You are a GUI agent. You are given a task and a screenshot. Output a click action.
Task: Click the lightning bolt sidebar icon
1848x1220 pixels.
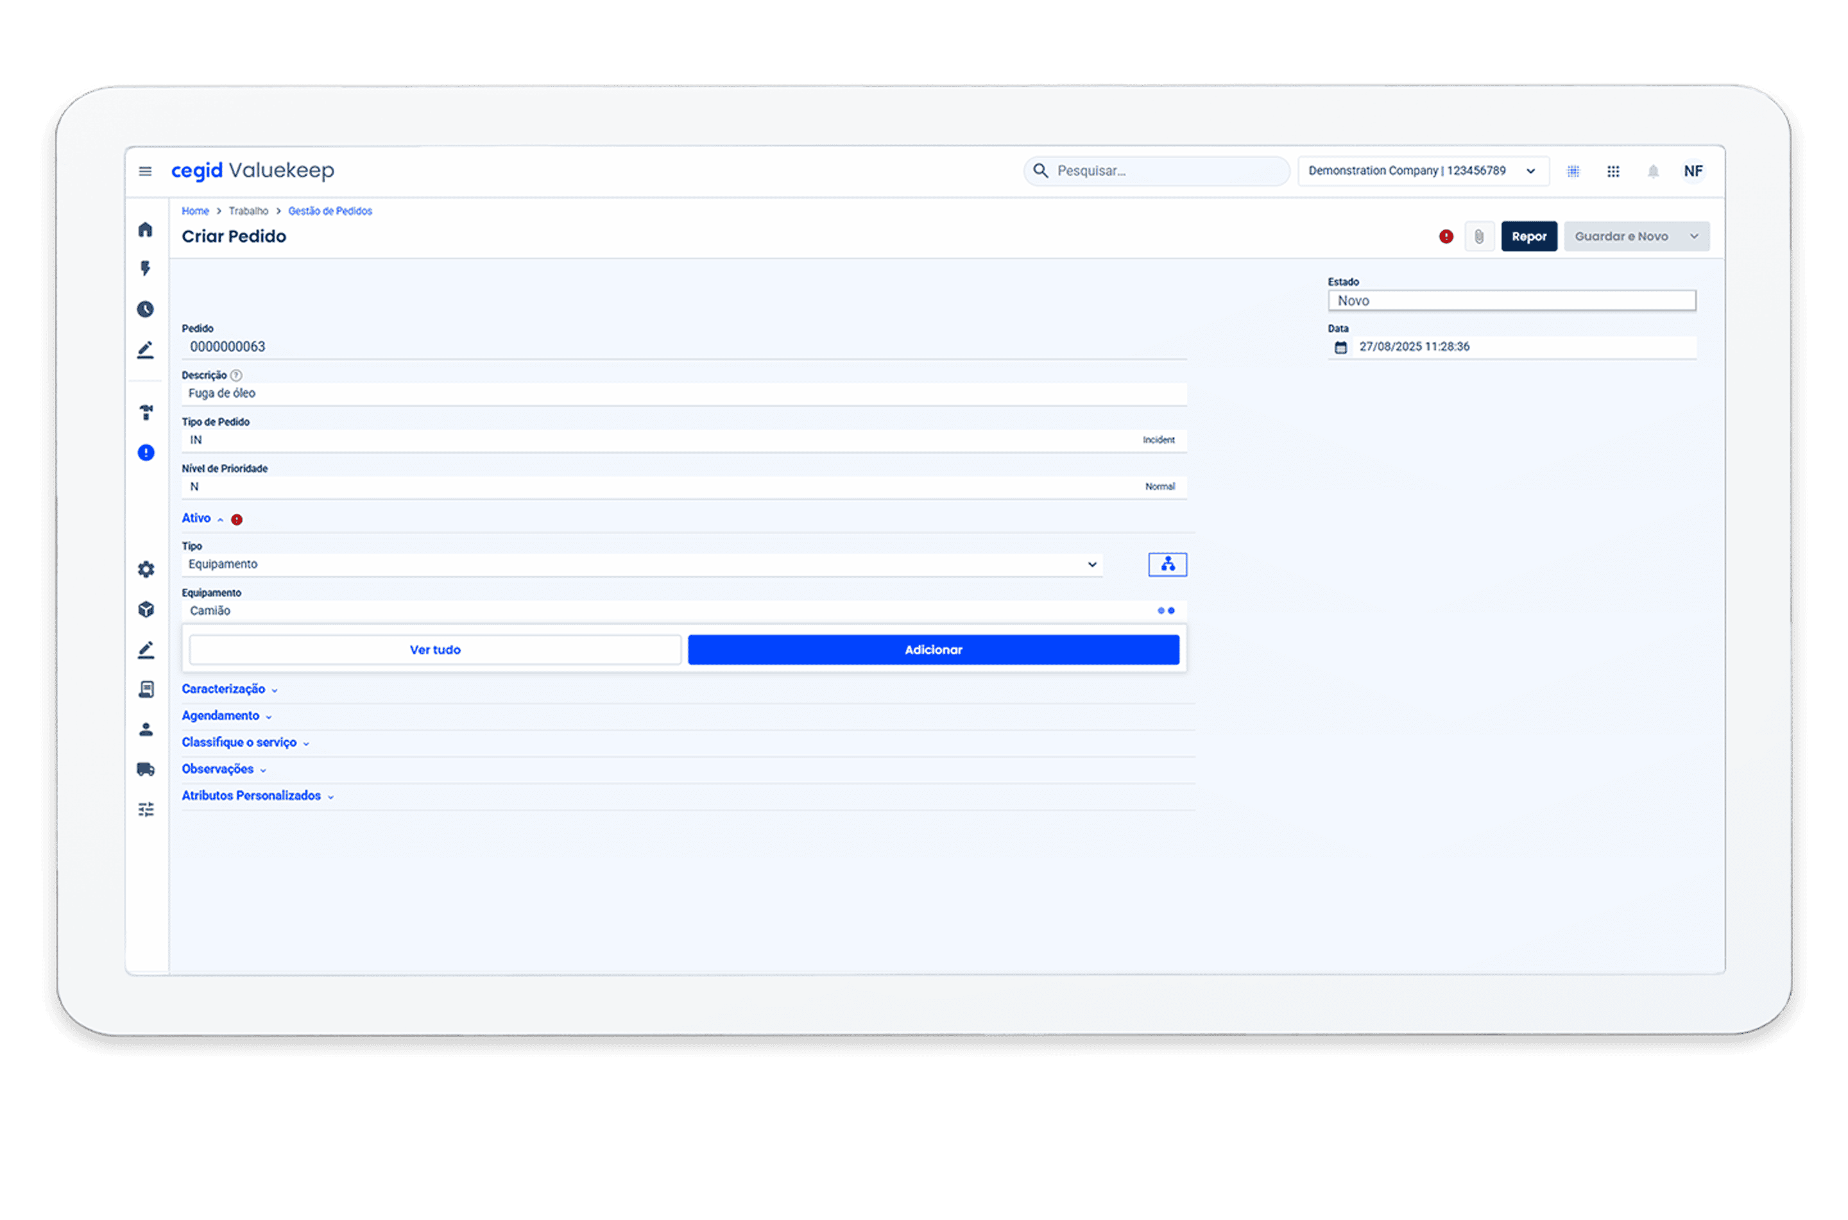pos(146,268)
